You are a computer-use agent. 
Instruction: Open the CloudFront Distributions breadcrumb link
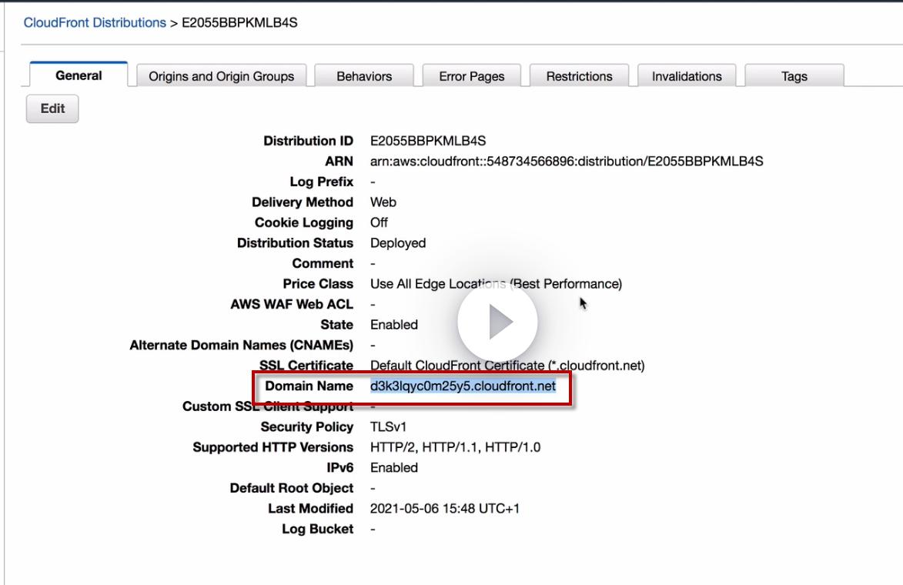pyautogui.click(x=95, y=22)
